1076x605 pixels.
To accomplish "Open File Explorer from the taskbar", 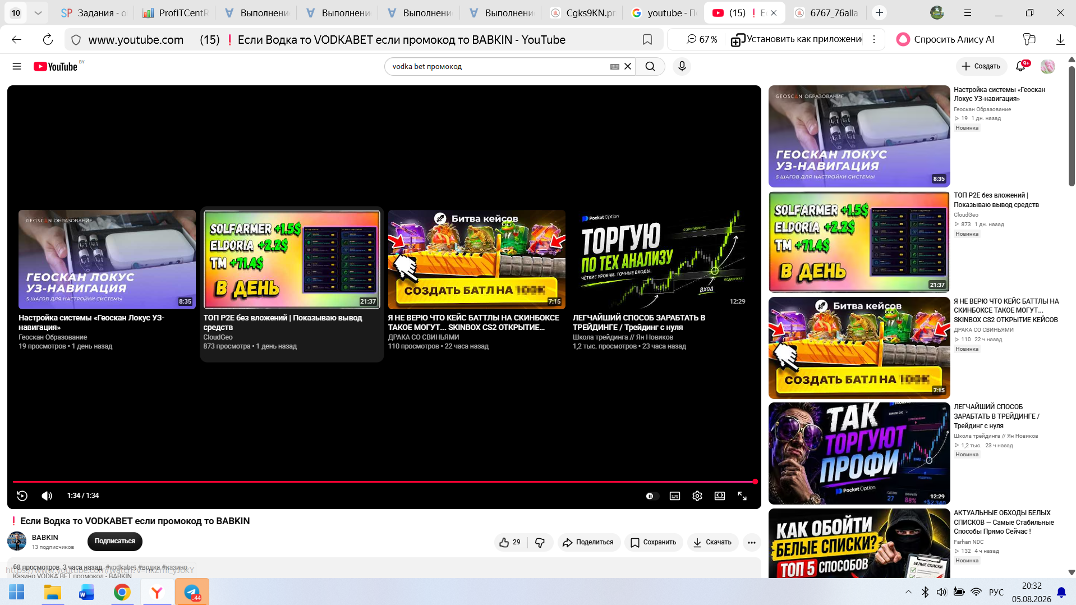I will pos(52,592).
